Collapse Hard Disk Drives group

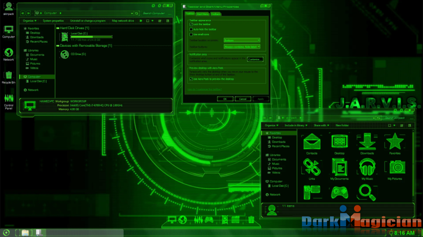pyautogui.click(x=58, y=28)
